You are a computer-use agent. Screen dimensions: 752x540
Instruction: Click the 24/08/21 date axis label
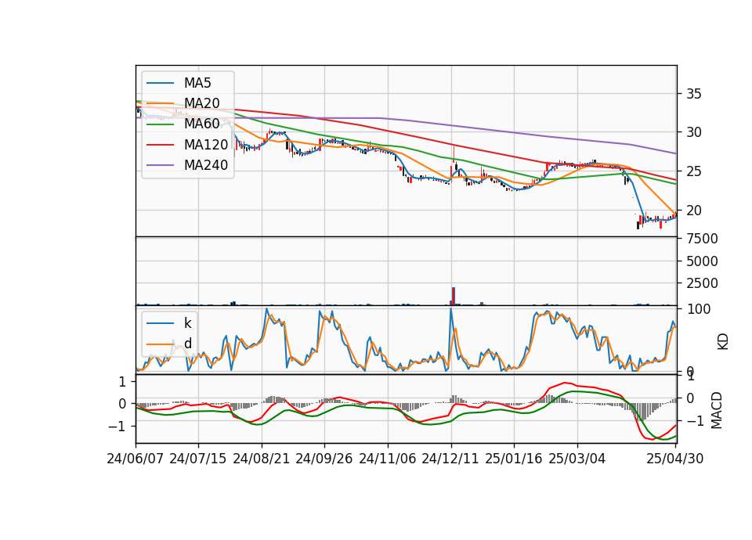[x=262, y=459]
